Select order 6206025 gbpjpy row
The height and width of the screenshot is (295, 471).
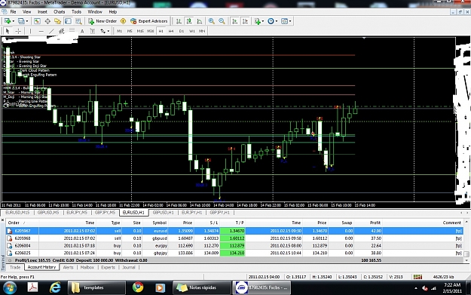pyautogui.click(x=234, y=253)
